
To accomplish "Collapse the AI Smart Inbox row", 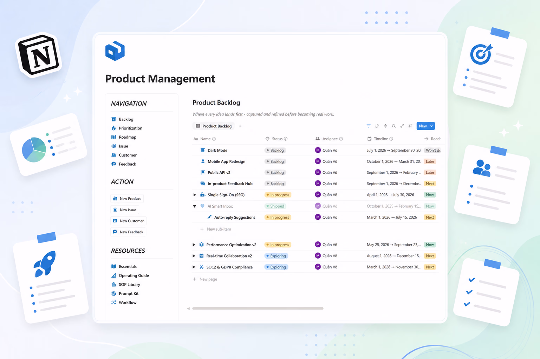I will coord(195,206).
